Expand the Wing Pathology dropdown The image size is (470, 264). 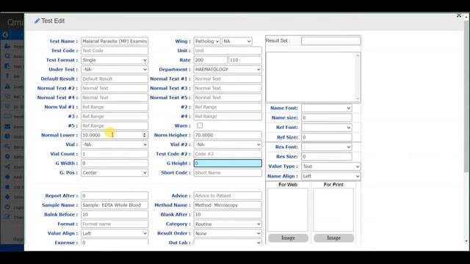pyautogui.click(x=207, y=41)
